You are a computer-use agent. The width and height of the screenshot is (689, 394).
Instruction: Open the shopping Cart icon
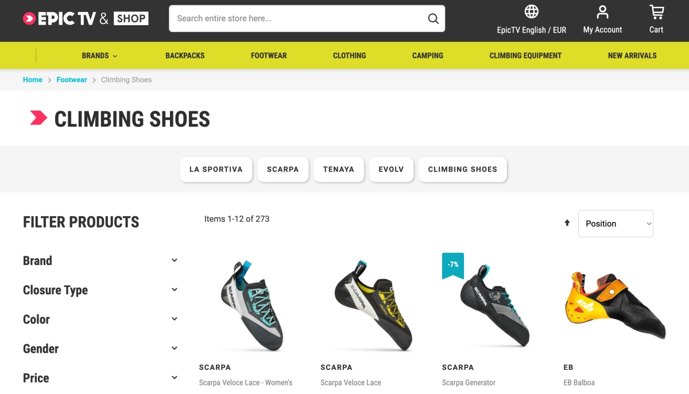coord(656,11)
